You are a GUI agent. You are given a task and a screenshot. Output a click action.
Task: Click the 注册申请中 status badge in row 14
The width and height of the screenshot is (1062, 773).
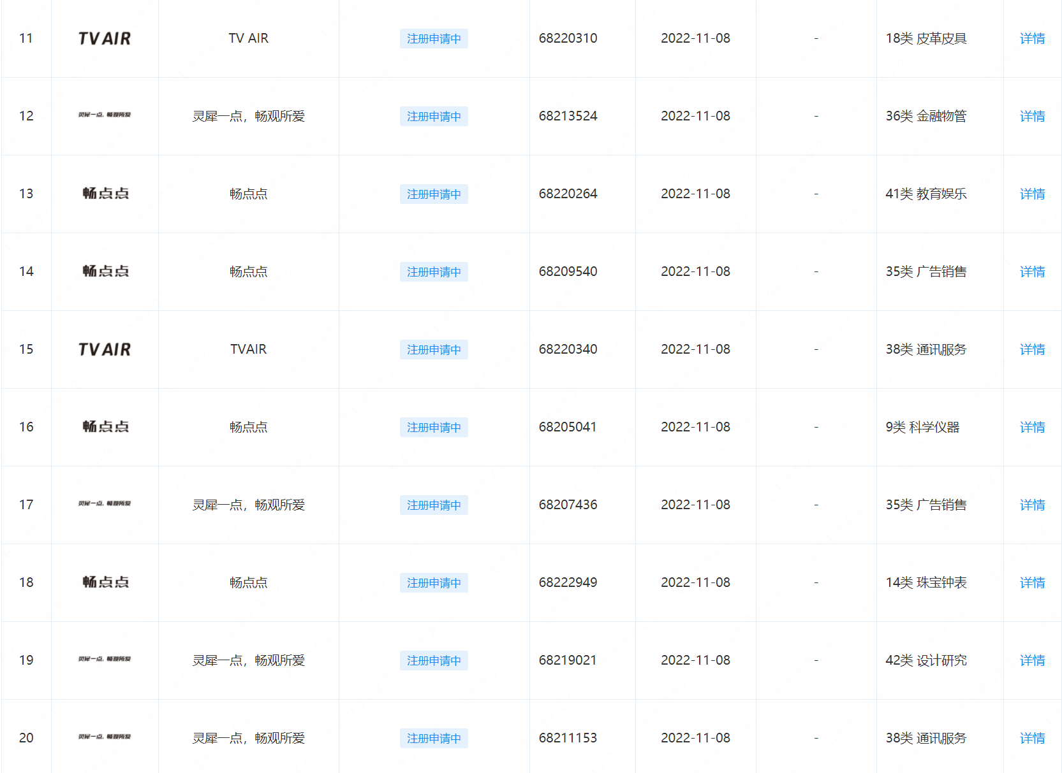[x=434, y=272]
